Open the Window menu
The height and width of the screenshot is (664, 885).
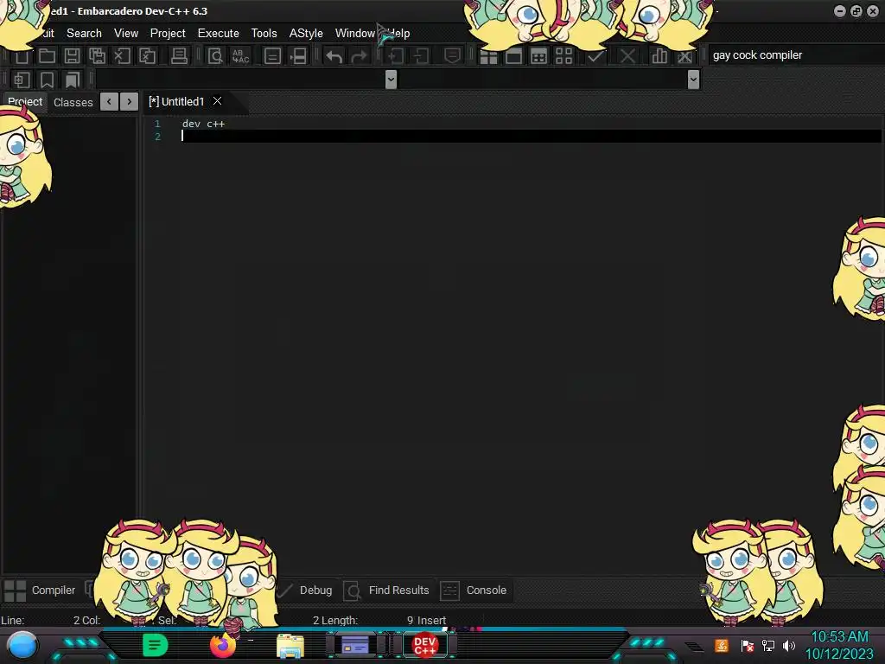point(355,34)
